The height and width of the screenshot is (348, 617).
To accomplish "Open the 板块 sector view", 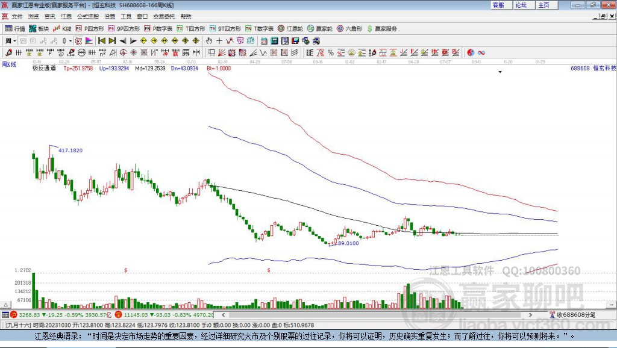I will (x=39, y=29).
